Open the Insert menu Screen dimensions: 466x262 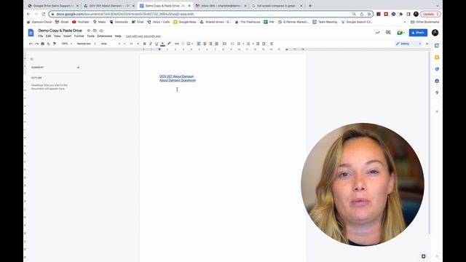(68, 36)
